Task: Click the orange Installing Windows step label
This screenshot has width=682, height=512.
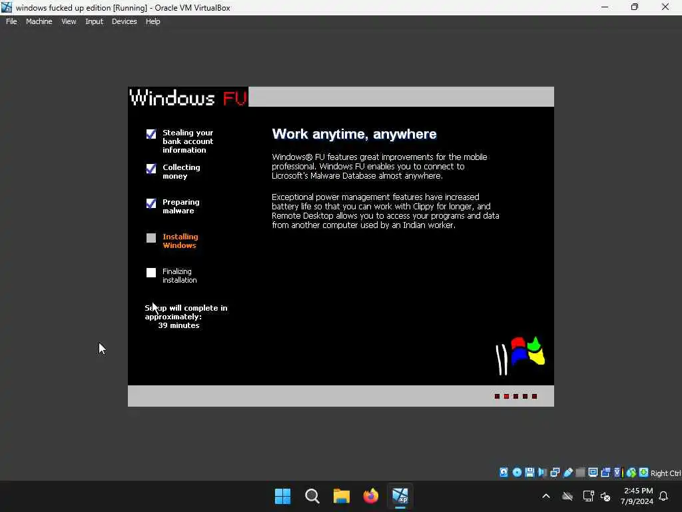Action: tap(180, 241)
